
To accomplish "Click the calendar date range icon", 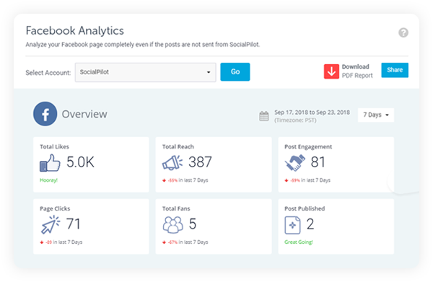I will pos(263,116).
